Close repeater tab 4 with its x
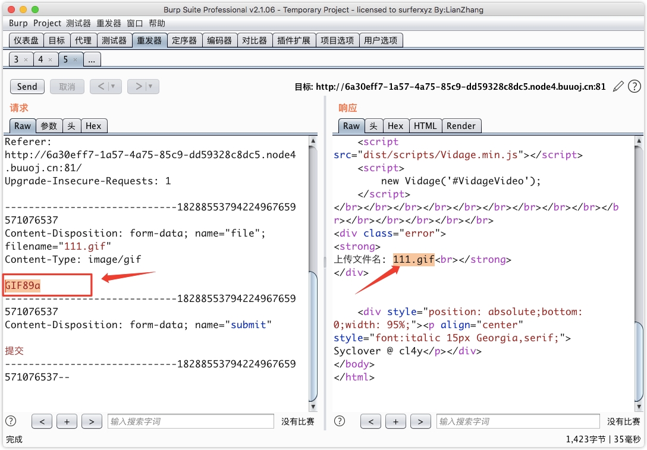Screen dimensions: 647x450 tap(51, 60)
